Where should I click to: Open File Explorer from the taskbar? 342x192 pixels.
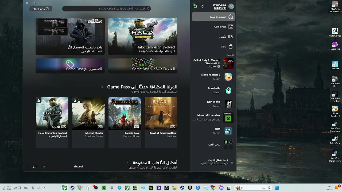pos(174,188)
